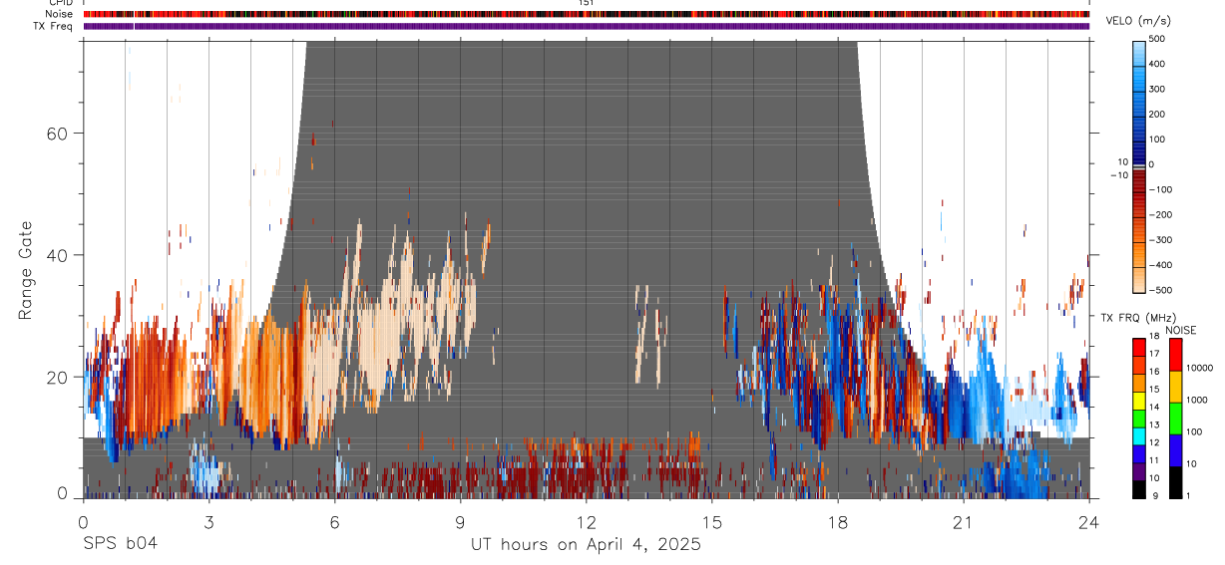Click the CPID value 151
This screenshot has height=565, width=1225.
click(x=585, y=3)
